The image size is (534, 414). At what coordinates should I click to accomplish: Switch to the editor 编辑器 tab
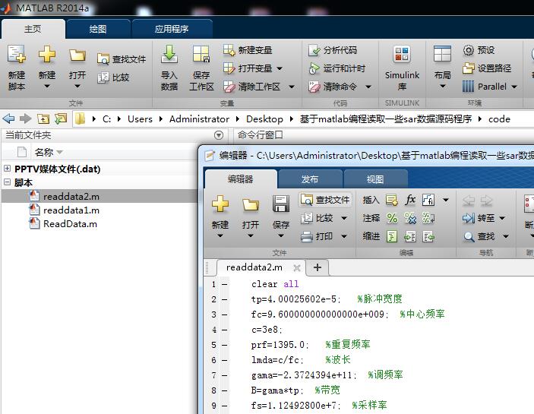(x=241, y=179)
